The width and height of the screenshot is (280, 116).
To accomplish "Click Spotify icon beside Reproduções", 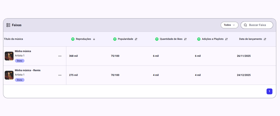I will [73, 39].
